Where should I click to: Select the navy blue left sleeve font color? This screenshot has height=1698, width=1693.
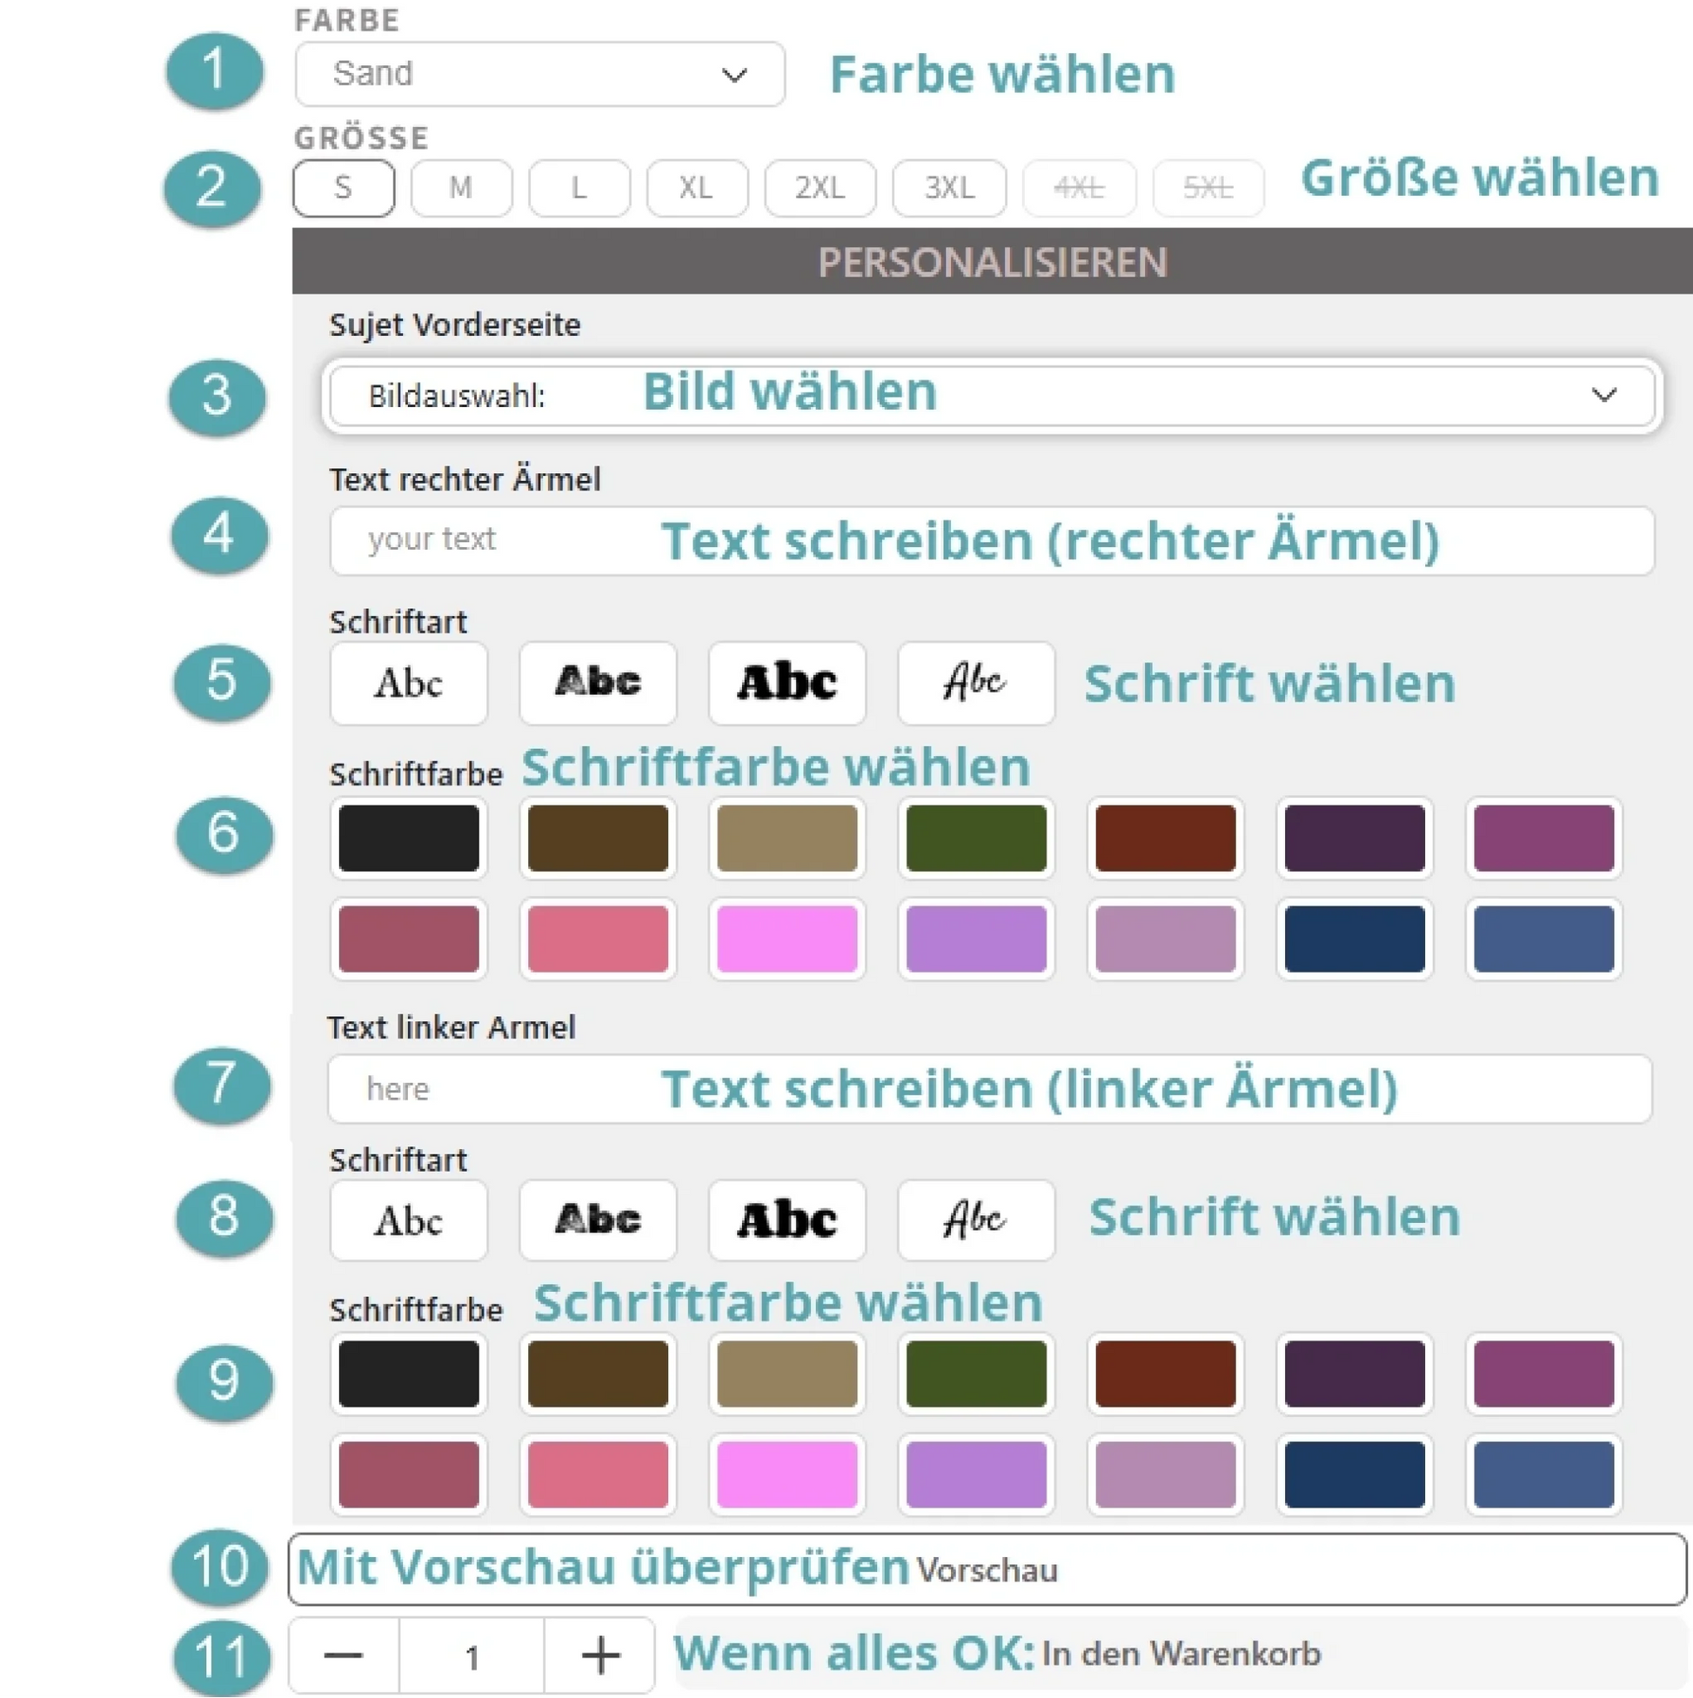[1354, 1474]
